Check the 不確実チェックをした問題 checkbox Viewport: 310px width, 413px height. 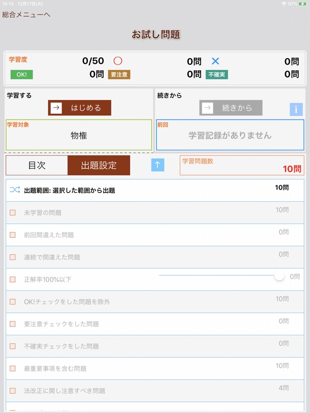(x=13, y=346)
